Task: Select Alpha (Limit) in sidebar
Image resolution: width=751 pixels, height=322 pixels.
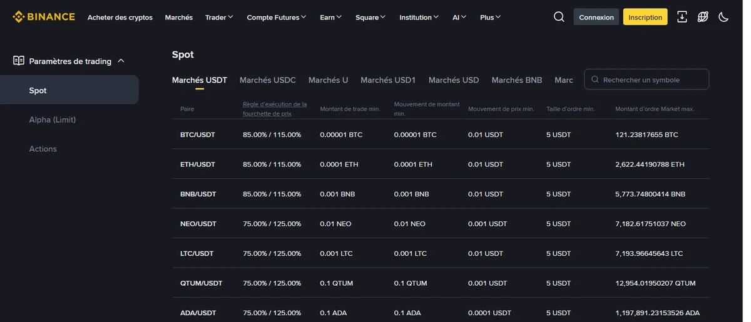Action: click(53, 119)
